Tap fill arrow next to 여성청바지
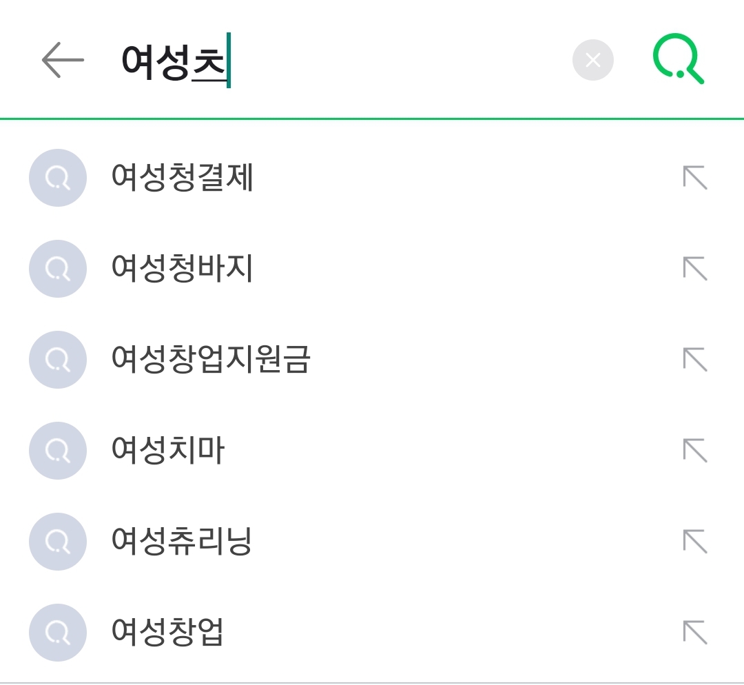Viewport: 744px width, 685px height. (695, 269)
